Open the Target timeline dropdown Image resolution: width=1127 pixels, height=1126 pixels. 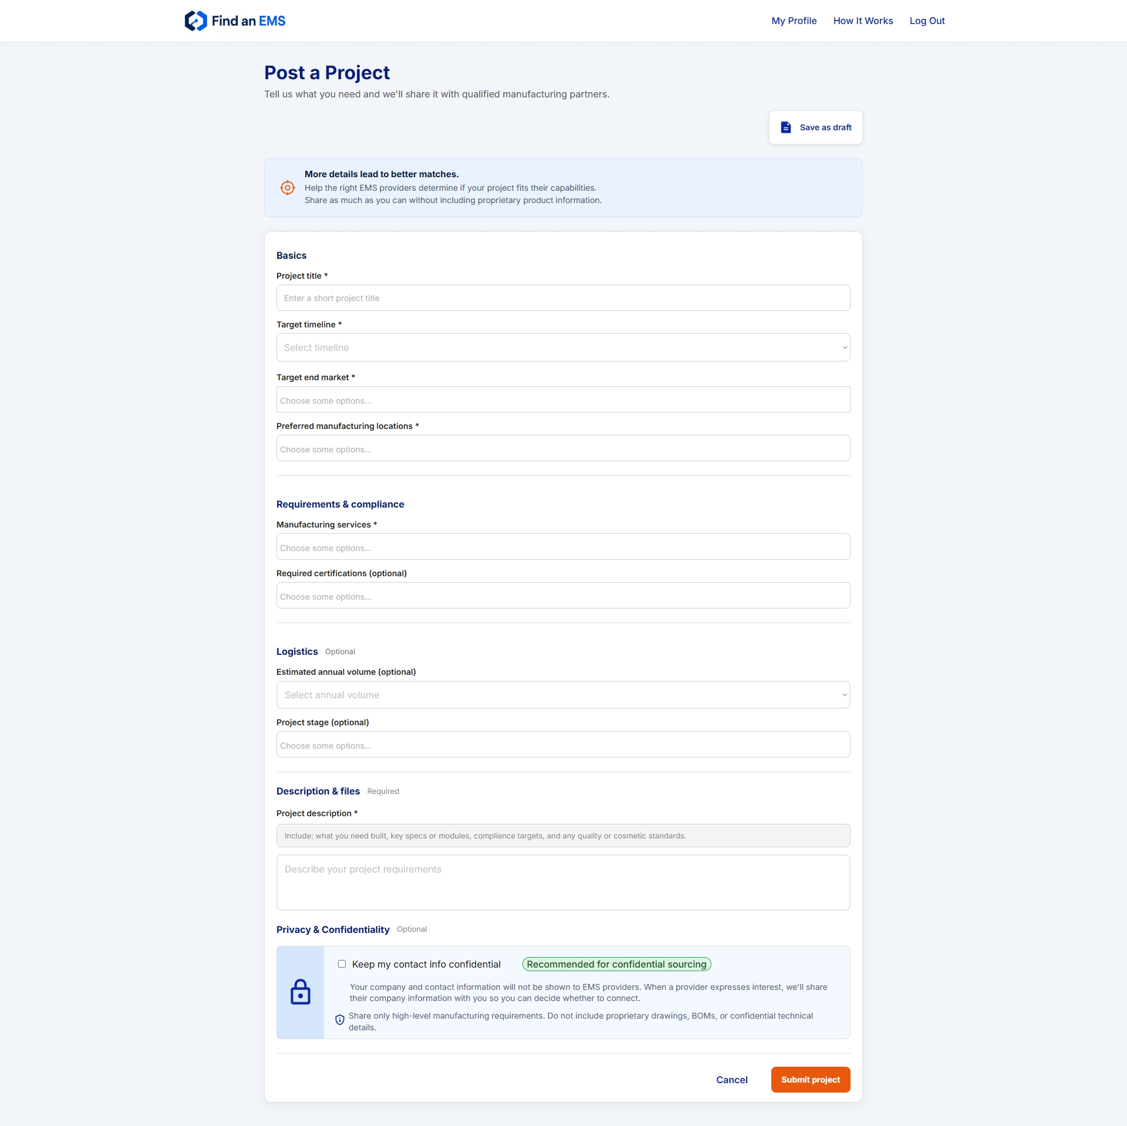pos(563,347)
